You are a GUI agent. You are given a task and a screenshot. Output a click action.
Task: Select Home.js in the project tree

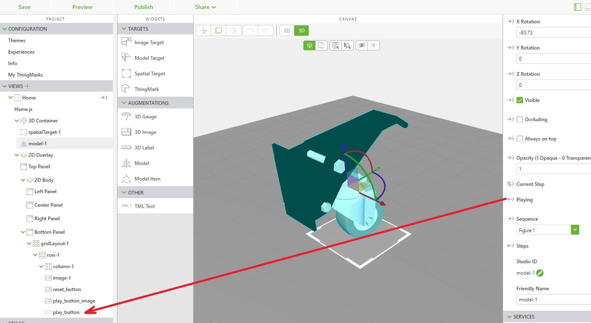click(23, 109)
